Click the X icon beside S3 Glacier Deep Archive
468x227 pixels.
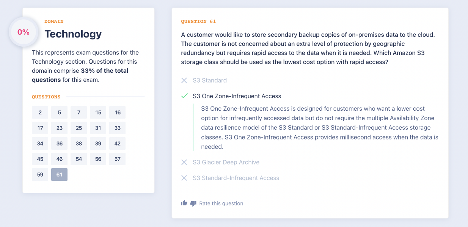184,162
